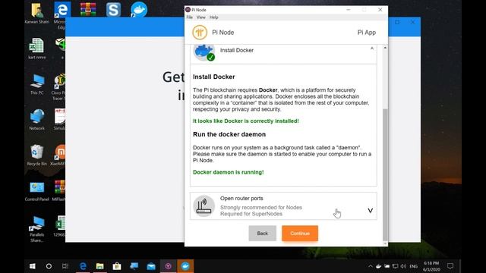486x273 pixels.
Task: Click the Docker whale icon with green check
Action: pyautogui.click(x=204, y=52)
